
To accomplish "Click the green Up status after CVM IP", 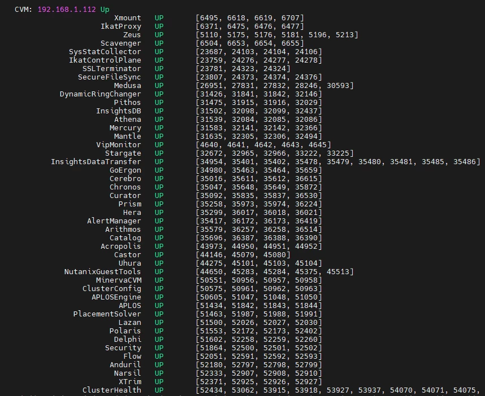I will click(105, 10).
